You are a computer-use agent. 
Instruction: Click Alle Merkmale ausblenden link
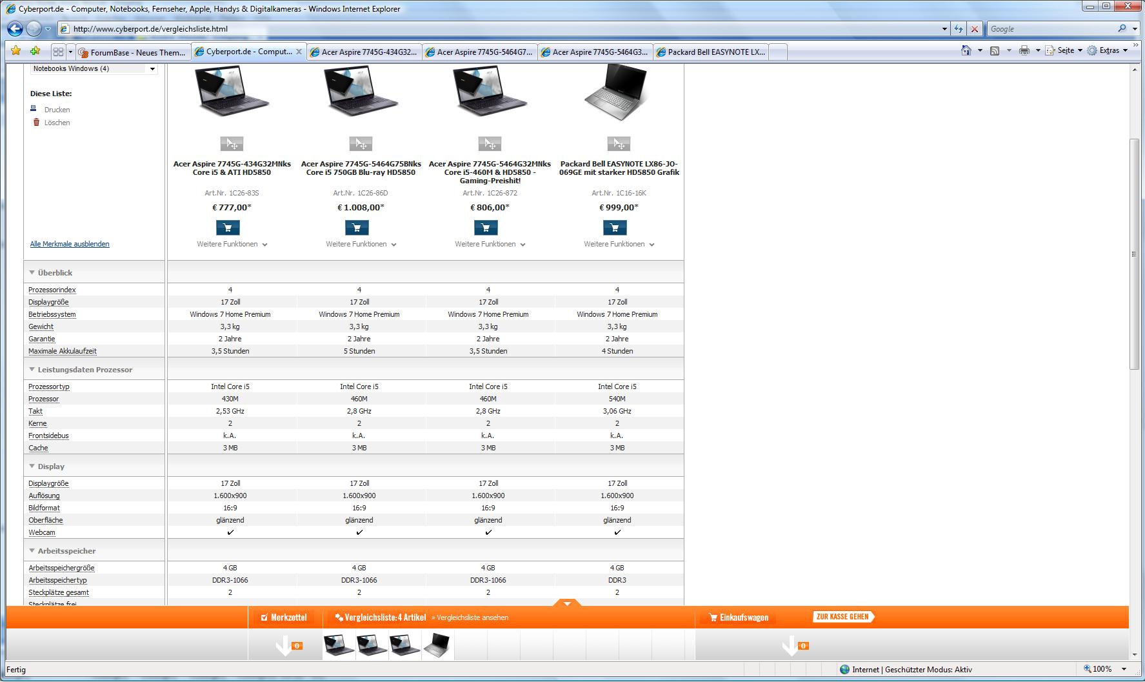pyautogui.click(x=70, y=244)
